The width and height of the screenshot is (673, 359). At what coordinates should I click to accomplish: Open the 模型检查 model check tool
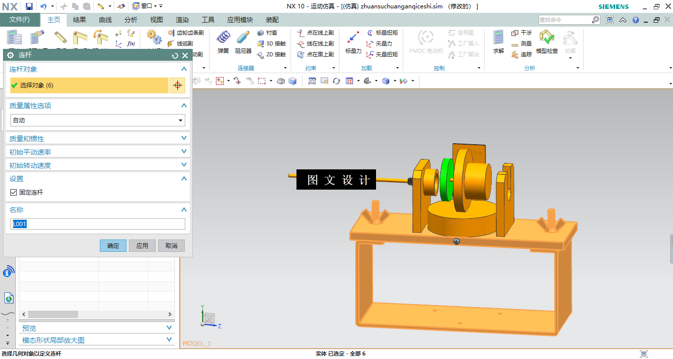[x=547, y=42]
